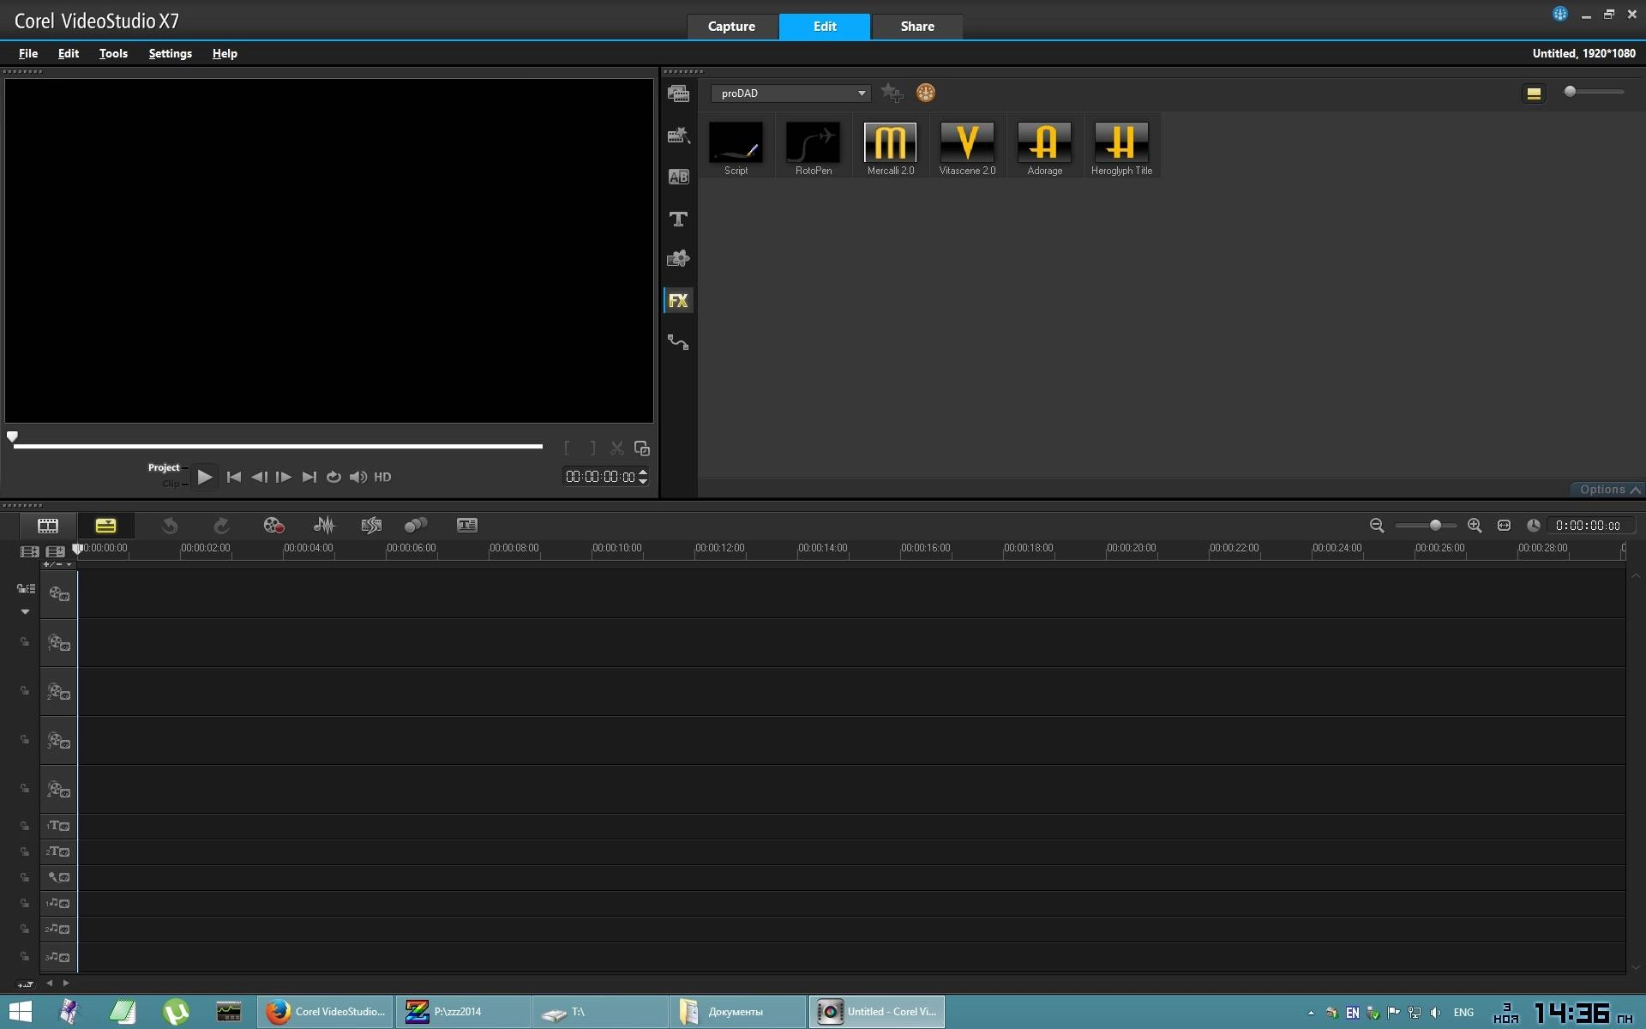Switch to the Capture tab
Viewport: 1646px width, 1029px height.
click(x=731, y=27)
